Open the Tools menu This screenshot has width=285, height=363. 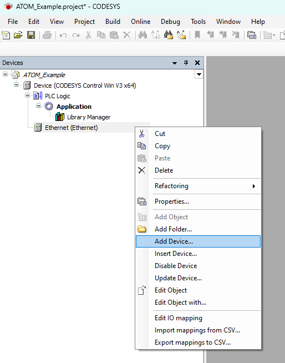[199, 22]
